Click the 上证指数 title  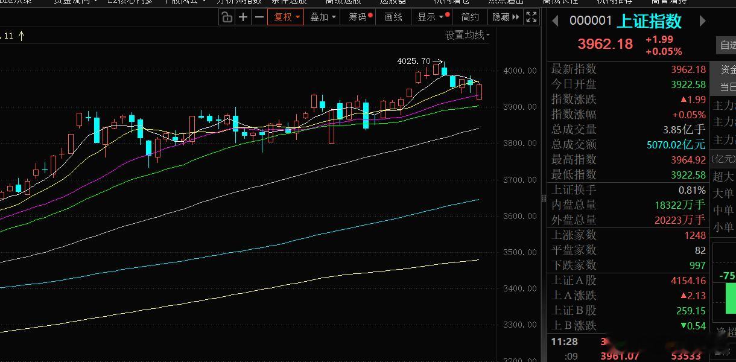(x=649, y=21)
